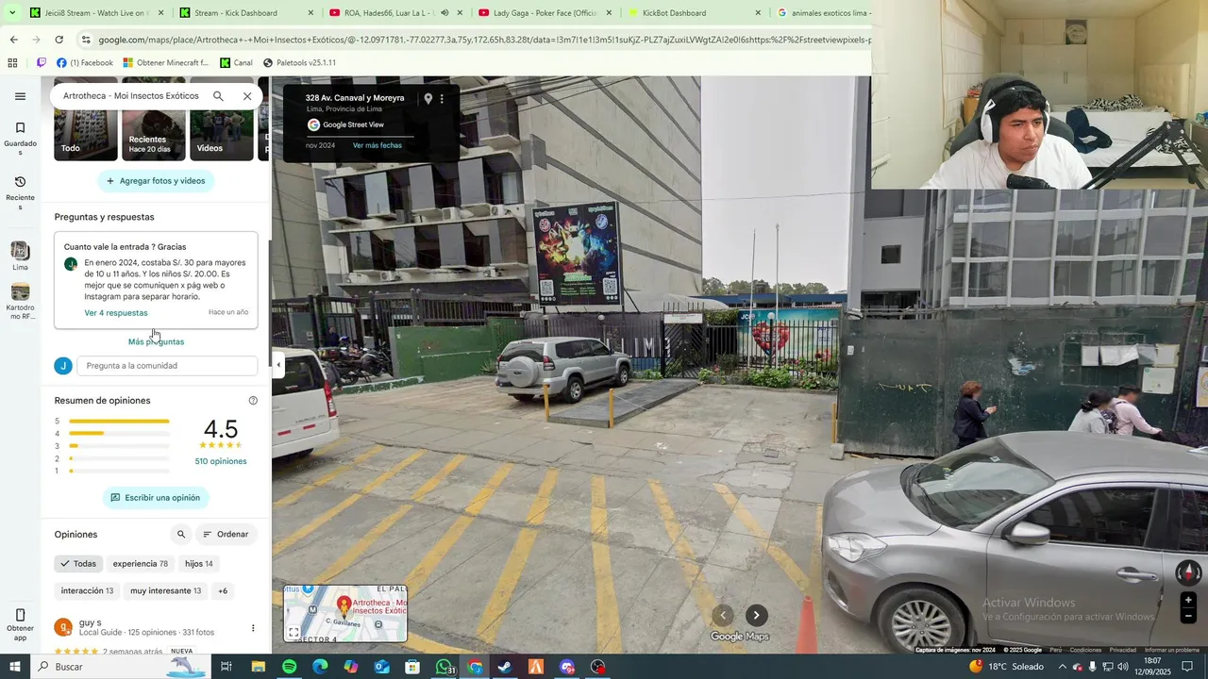Open the Ordenar reviews sort menu

(x=226, y=535)
